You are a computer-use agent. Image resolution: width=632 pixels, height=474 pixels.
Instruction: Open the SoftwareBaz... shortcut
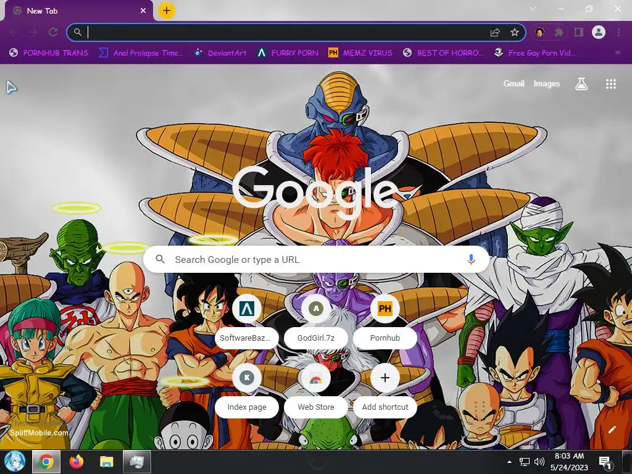247,321
